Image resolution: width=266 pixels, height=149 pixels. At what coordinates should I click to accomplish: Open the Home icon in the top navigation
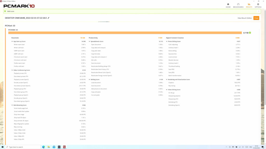(228, 4)
